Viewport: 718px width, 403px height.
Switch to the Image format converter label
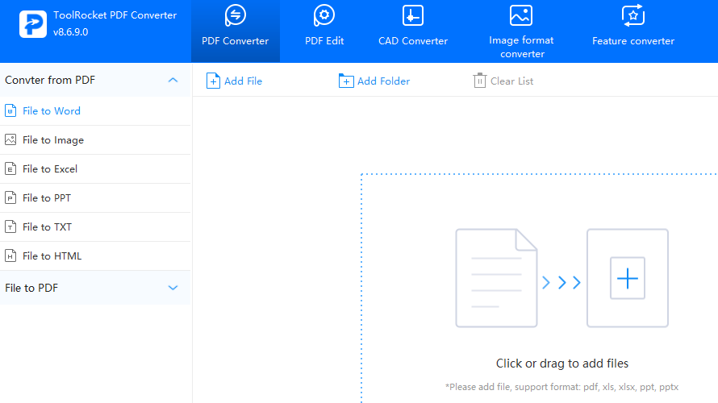click(x=521, y=47)
